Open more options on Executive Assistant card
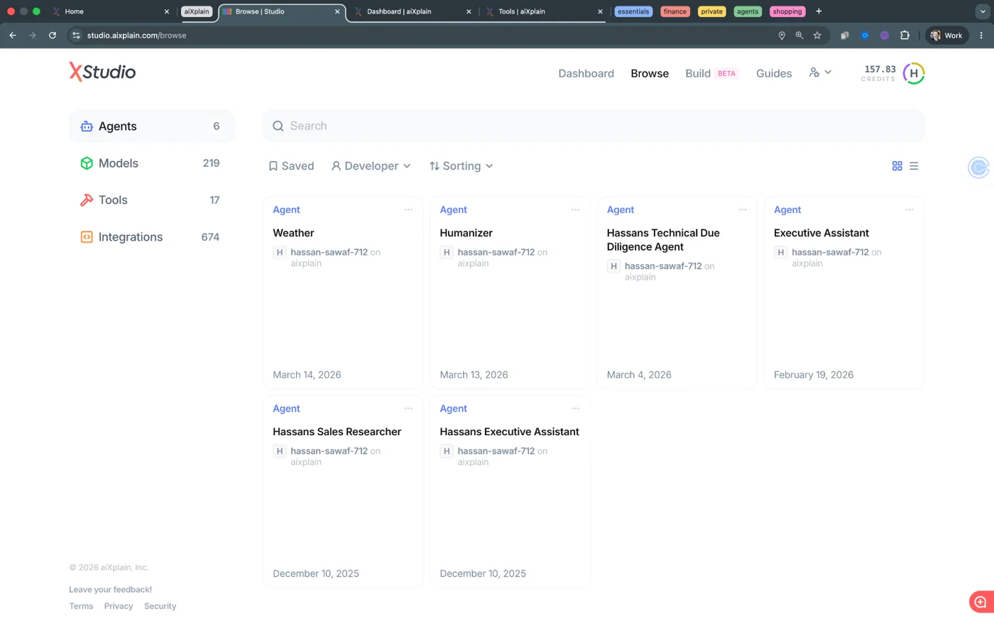Screen dimensions: 994x624 (x=910, y=209)
